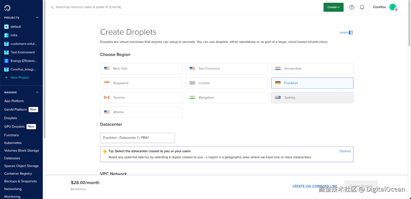Focus the resource name search field
The height and width of the screenshot is (199, 411).
88,7
